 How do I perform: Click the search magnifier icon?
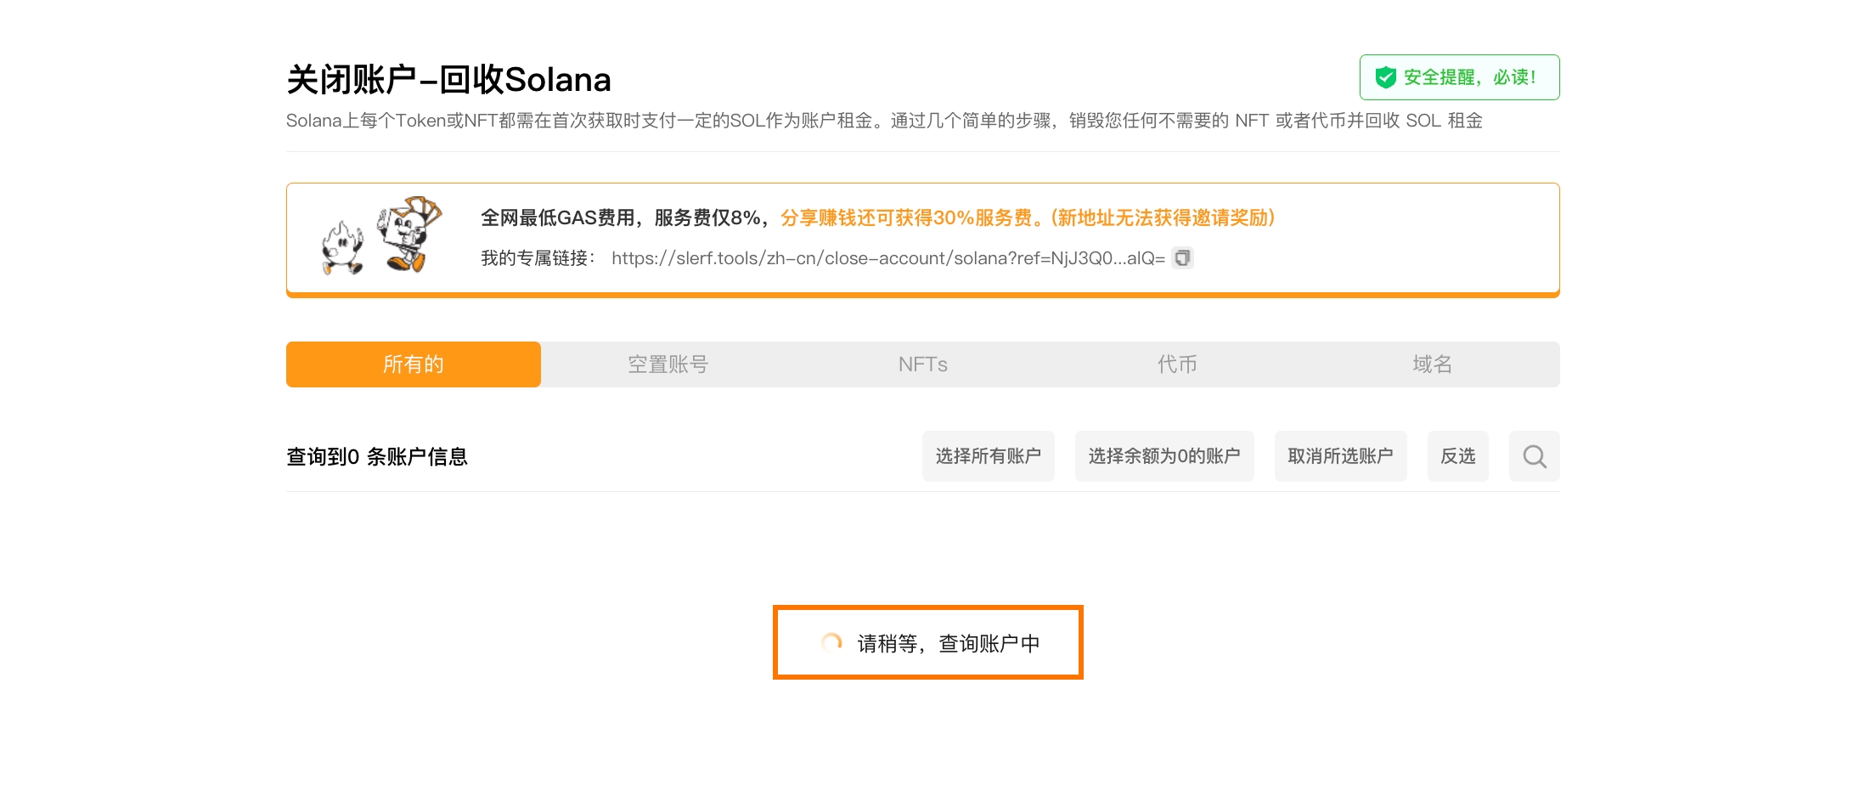(1534, 456)
